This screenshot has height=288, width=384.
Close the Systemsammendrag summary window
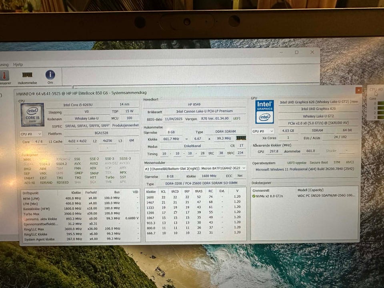pyautogui.click(x=358, y=90)
